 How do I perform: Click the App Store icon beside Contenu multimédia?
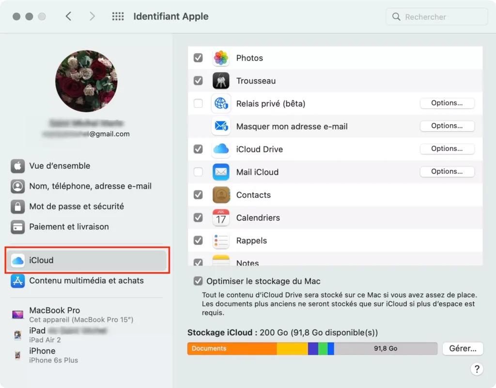click(18, 281)
